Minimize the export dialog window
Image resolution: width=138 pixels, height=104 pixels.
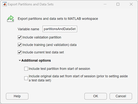click(x=105, y=4)
